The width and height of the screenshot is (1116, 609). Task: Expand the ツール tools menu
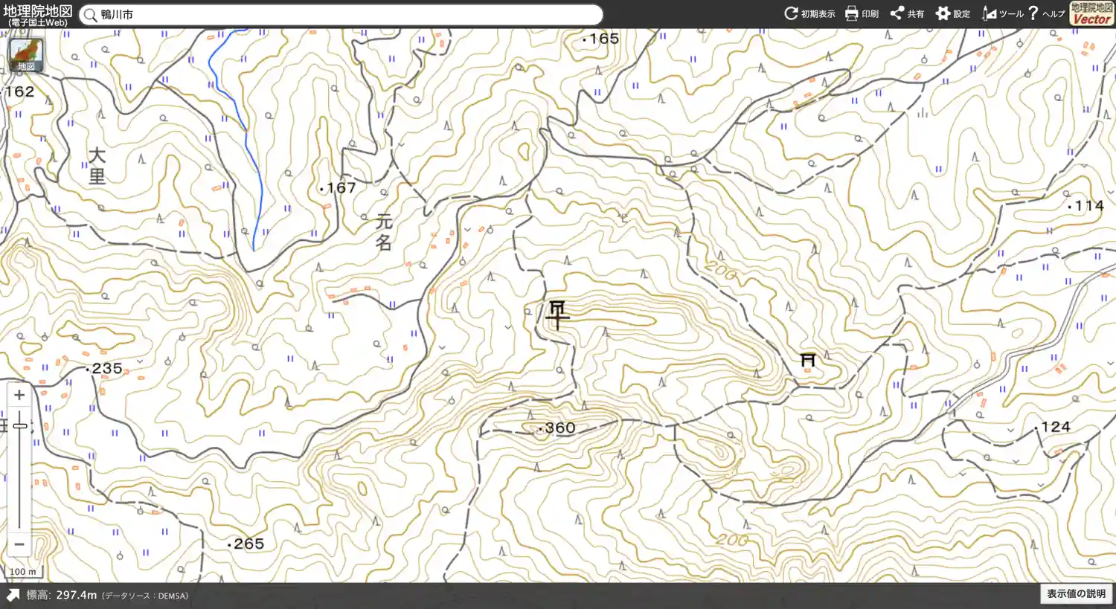click(x=1002, y=13)
